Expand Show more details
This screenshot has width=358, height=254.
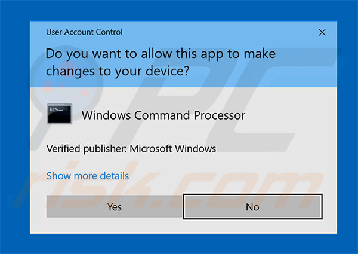click(x=88, y=176)
